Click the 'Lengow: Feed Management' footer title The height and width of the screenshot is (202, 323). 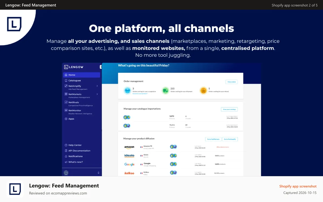[x=64, y=186]
